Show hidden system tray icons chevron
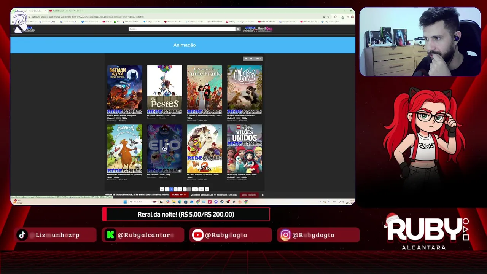The image size is (487, 274). coord(320,202)
